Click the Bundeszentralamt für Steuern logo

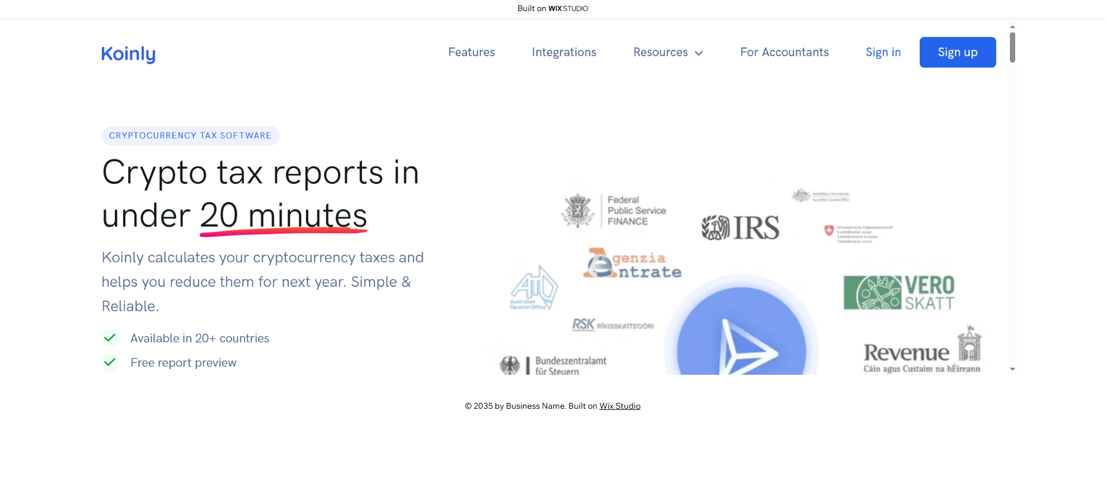coord(553,365)
